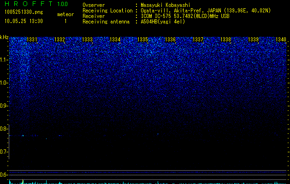Click the meteor label
This screenshot has width=290, height=184.
tap(65, 14)
